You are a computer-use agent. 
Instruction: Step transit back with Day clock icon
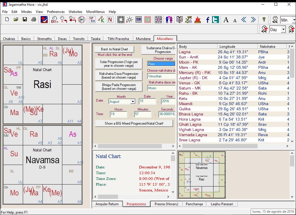264,29
